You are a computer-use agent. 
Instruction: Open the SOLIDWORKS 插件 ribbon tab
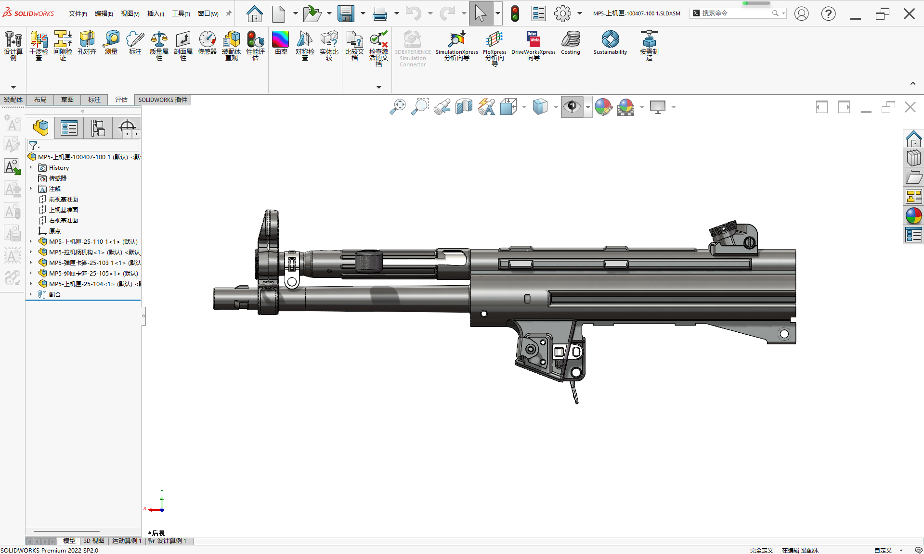click(163, 100)
